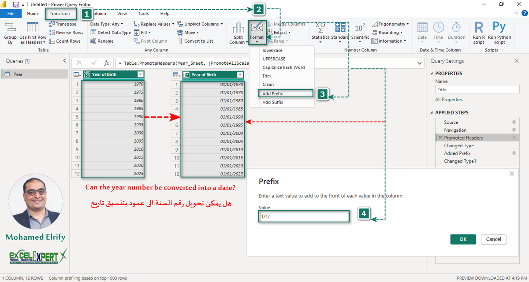Viewport: 529px width, 282px height.
Task: Click the Time column icon
Action: coord(438,27)
